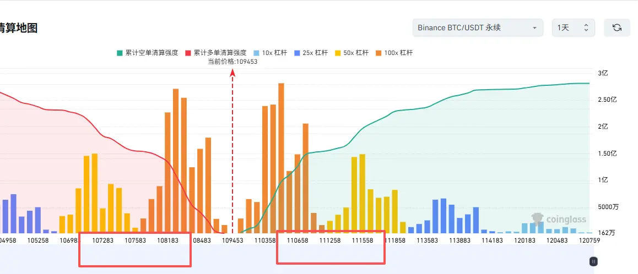This screenshot has width=638, height=274.
Task: Toggle the 累计多单清算强度 legend series
Action: point(215,53)
